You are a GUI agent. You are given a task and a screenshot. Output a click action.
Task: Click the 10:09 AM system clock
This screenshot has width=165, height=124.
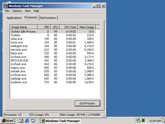click(x=155, y=121)
